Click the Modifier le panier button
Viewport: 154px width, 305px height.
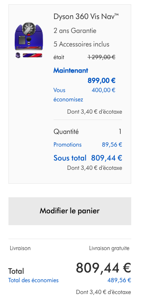pyautogui.click(x=70, y=211)
